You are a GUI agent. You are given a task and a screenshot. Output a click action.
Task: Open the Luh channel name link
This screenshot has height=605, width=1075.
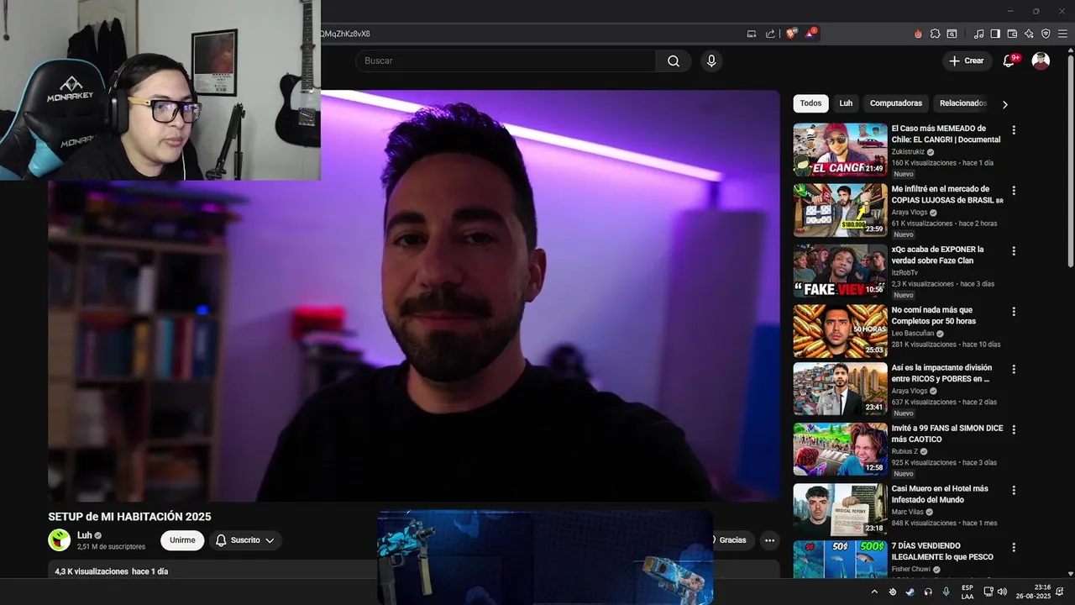click(x=85, y=535)
